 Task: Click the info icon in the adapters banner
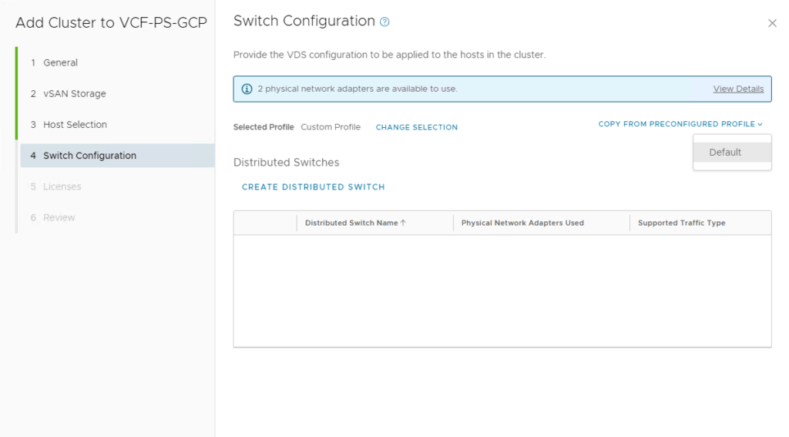247,89
